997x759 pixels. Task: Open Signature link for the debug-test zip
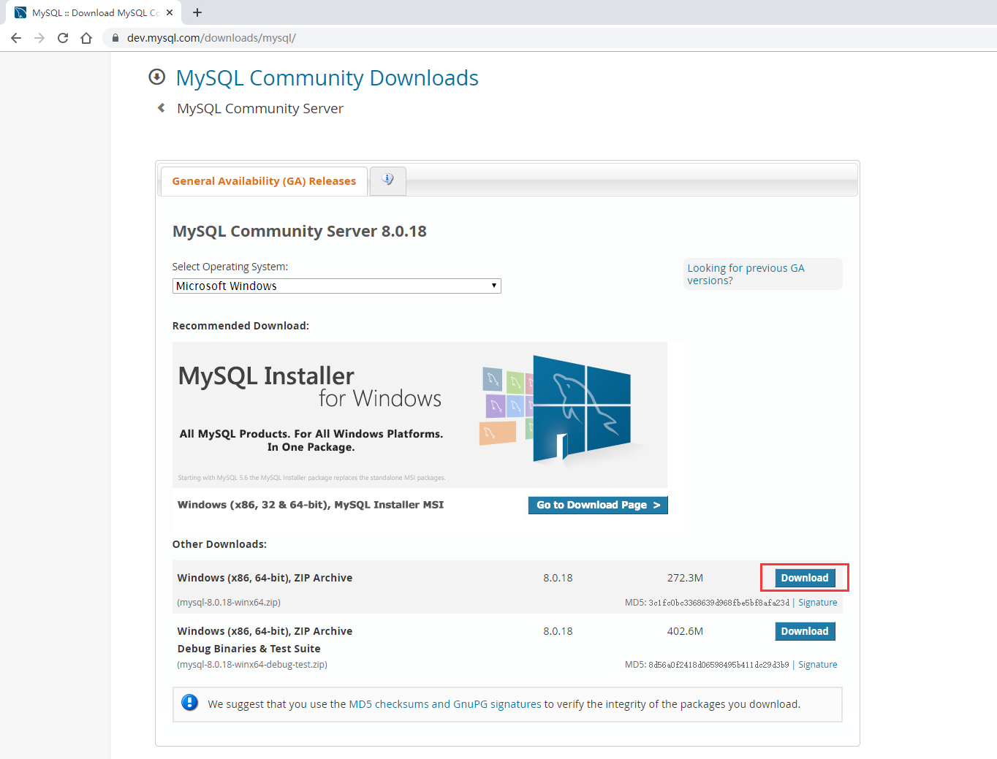[x=818, y=665]
